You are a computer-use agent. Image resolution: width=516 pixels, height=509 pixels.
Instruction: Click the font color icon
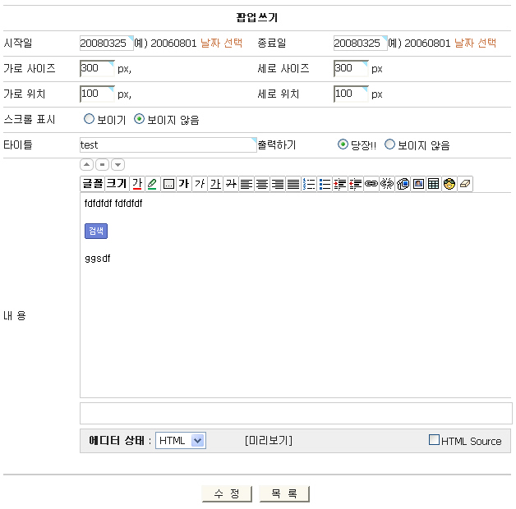[x=137, y=184]
